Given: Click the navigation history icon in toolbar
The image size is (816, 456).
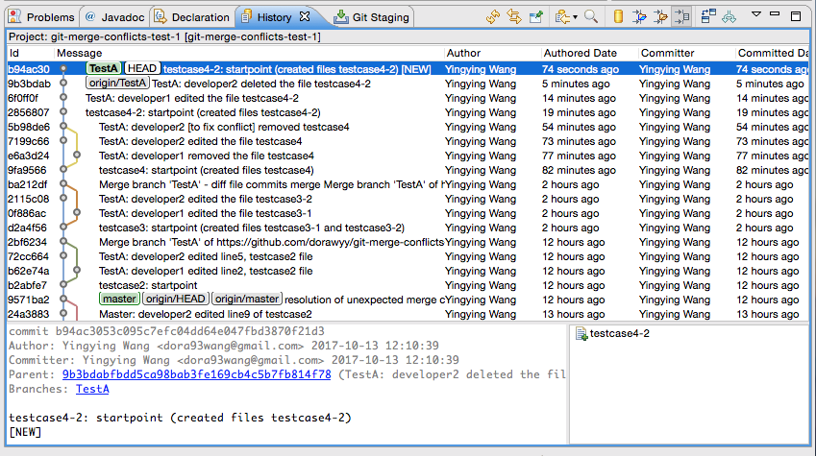Looking at the screenshot, I should click(x=562, y=16).
